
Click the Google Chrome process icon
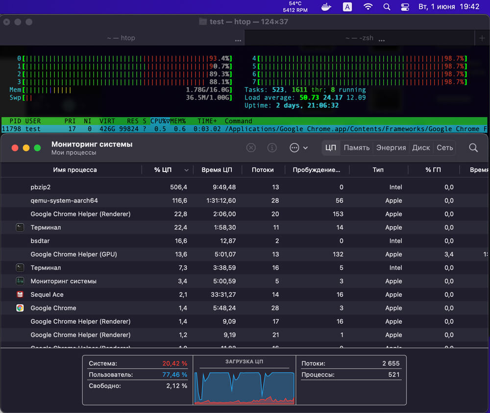pos(20,308)
